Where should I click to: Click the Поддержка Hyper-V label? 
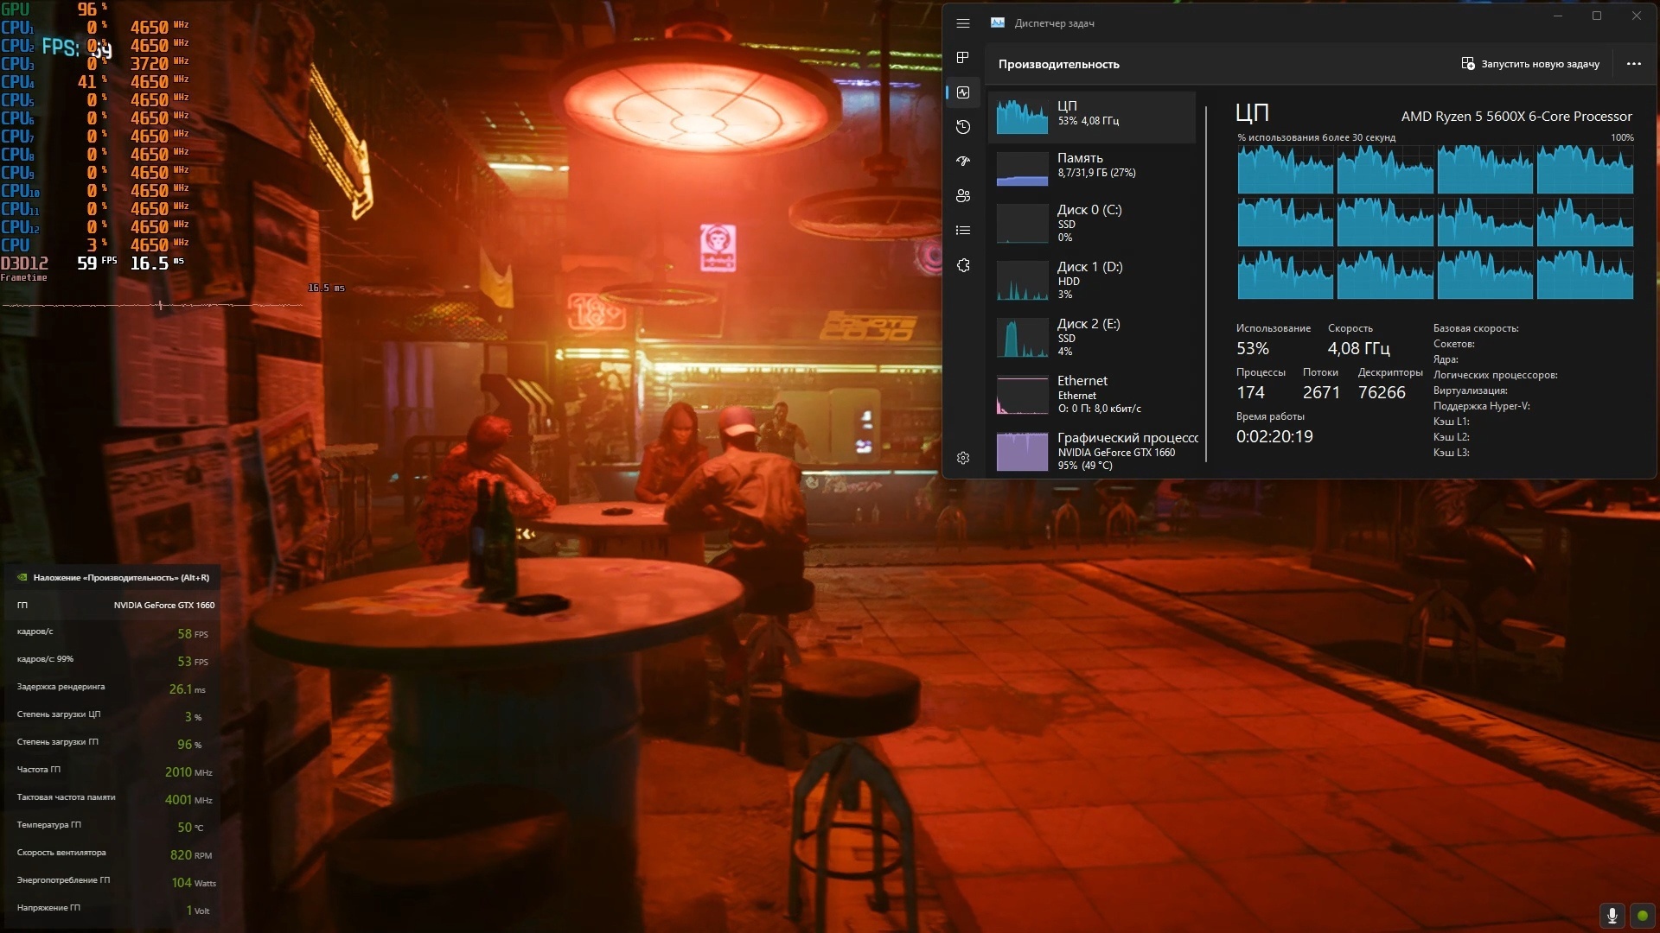pyautogui.click(x=1481, y=406)
